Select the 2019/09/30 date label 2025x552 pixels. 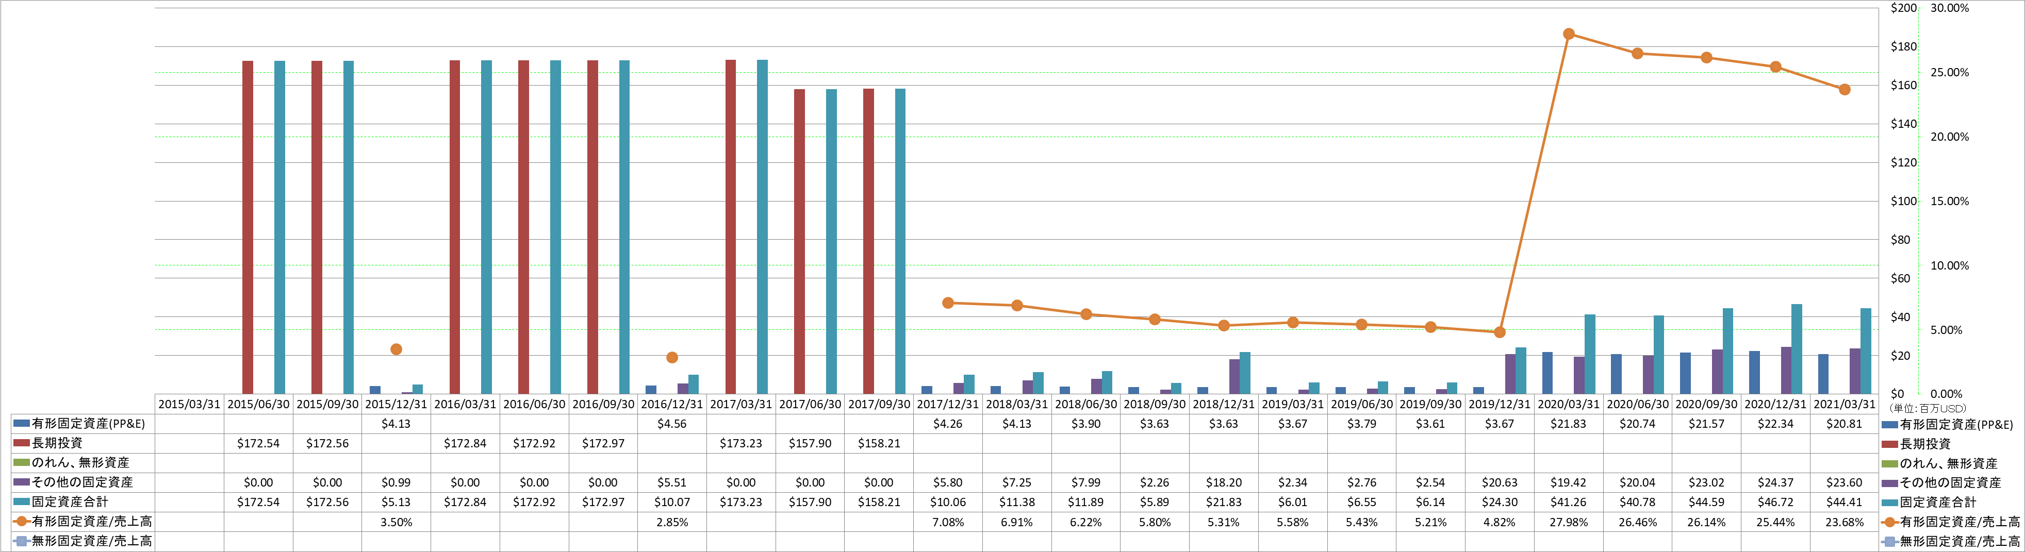(x=1431, y=404)
